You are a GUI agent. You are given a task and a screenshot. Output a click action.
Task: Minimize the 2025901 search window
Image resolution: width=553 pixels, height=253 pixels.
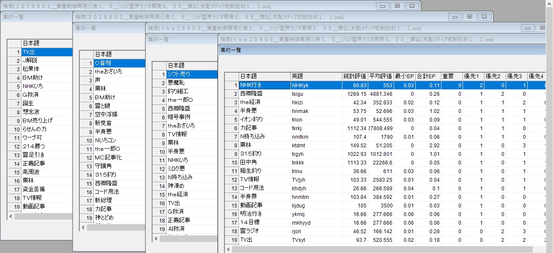382,6
